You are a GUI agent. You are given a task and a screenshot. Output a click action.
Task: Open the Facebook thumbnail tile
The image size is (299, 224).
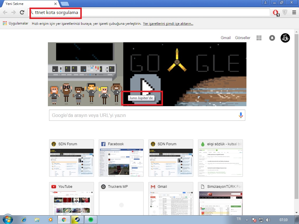click(x=121, y=158)
